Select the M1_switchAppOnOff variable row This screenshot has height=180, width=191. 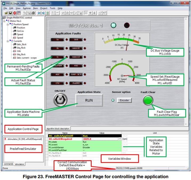(x=85, y=136)
